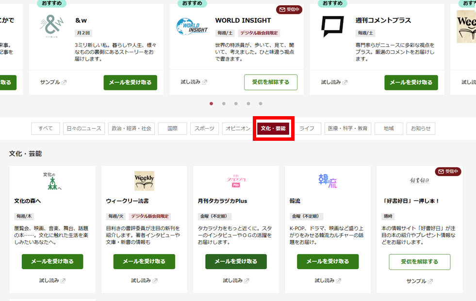Go to fifth carousel page dot
Viewport: 476px width, 301px height.
(x=261, y=104)
